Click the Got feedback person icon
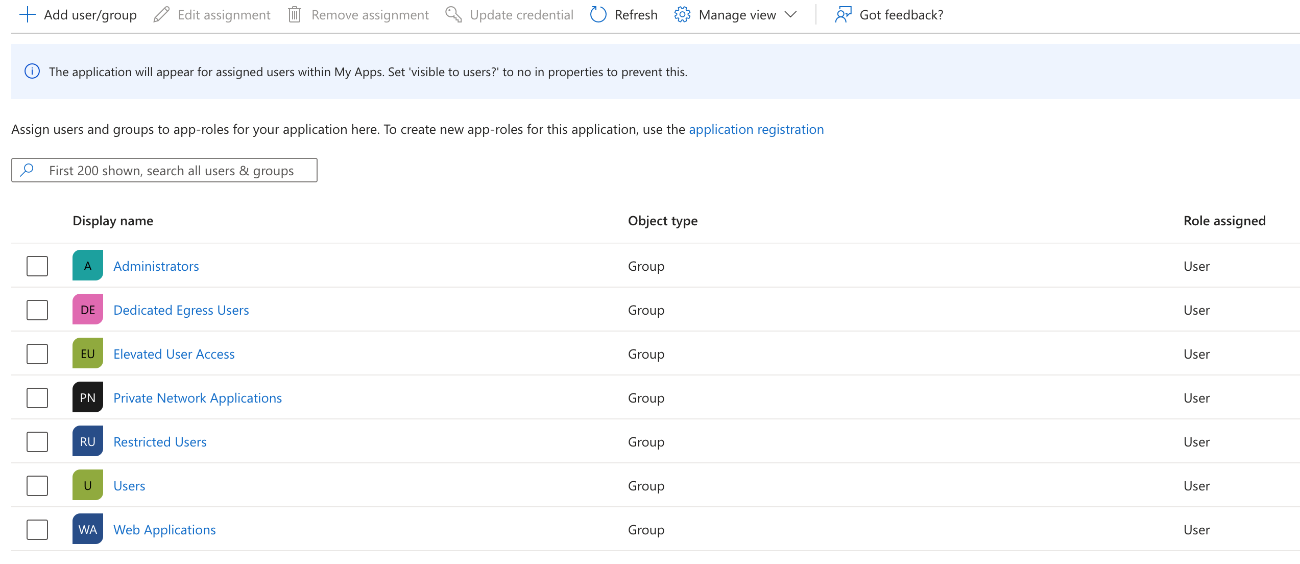1300x564 pixels. [x=843, y=15]
